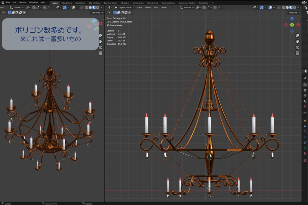Switch to the Sculpting workspace tab

[80, 3]
